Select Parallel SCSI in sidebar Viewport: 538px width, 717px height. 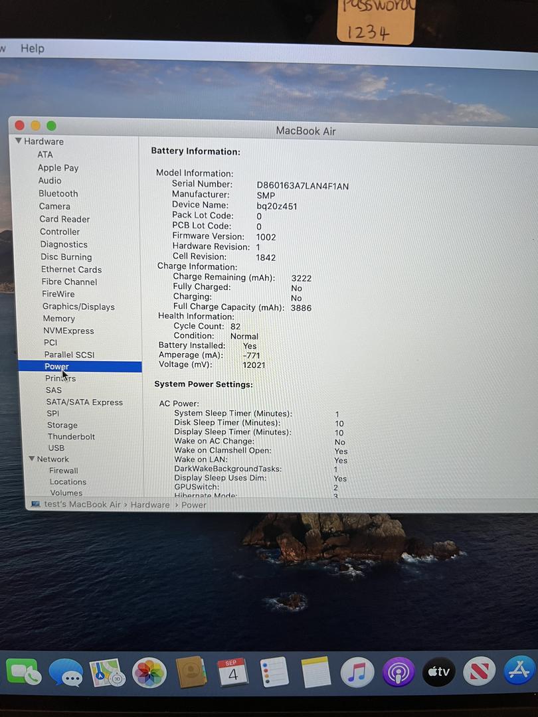pyautogui.click(x=69, y=355)
